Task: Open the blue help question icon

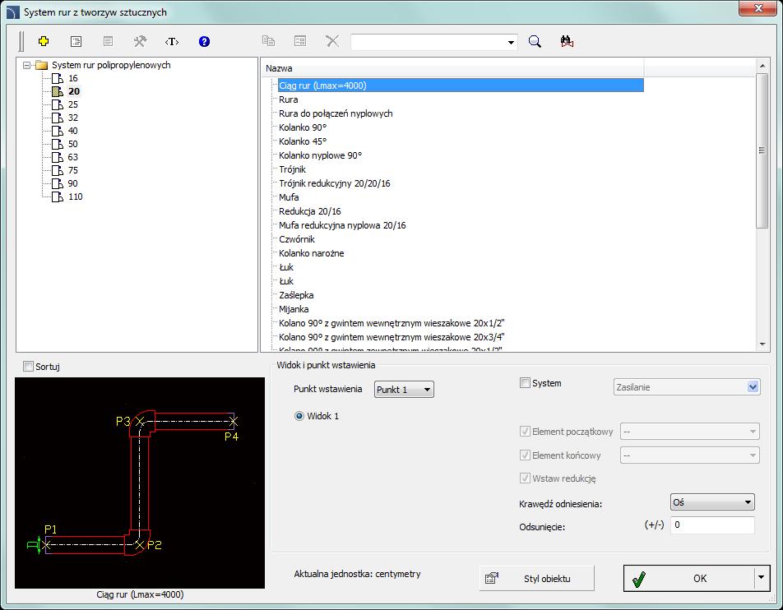Action: coord(204,41)
